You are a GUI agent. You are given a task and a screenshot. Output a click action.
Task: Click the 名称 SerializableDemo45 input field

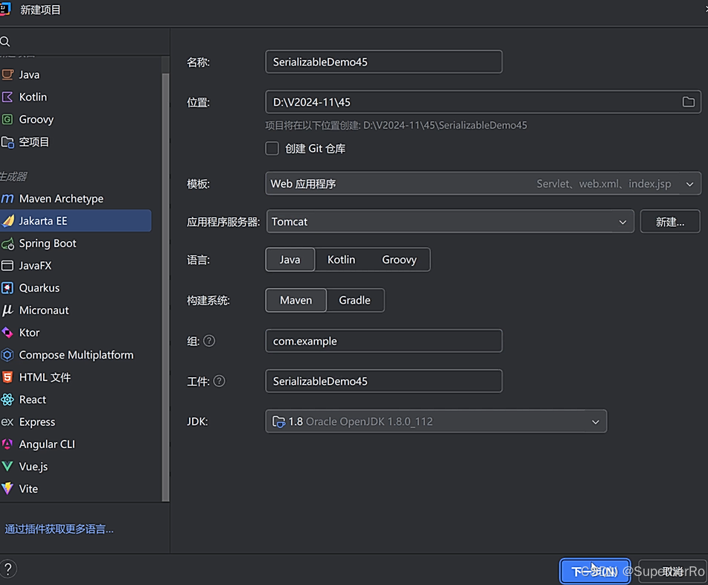[x=384, y=62]
